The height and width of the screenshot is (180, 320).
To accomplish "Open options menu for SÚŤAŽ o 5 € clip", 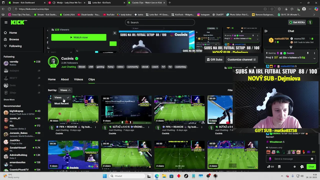I will click(149, 127).
